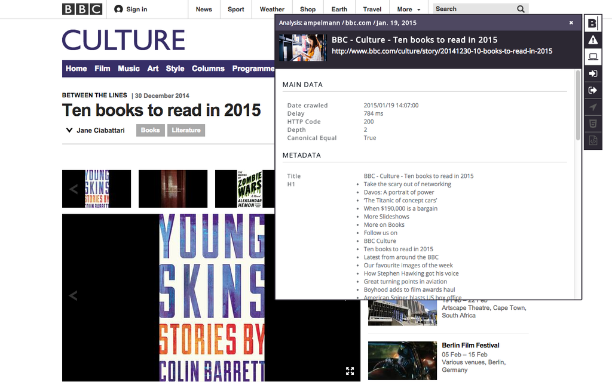Open the Travel tab
The image size is (612, 382).
[x=372, y=10]
